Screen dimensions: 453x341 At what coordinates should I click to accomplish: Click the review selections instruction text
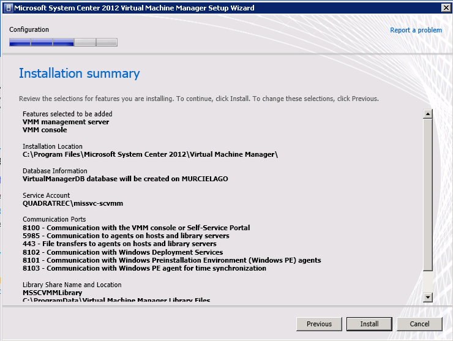point(199,99)
